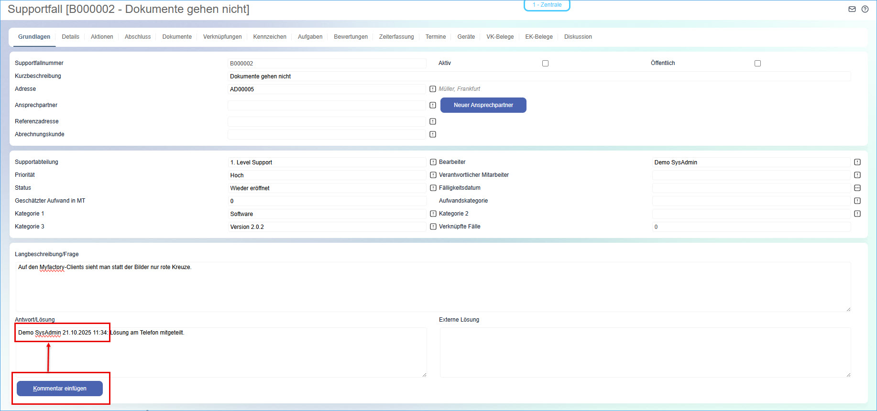877x411 pixels.
Task: Click the lookup icon next to Adresse field
Action: pyautogui.click(x=433, y=89)
